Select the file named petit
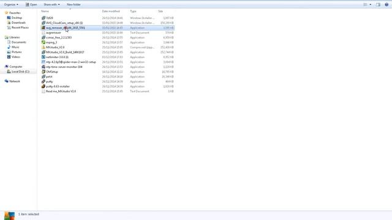392x220 pixels. click(49, 76)
